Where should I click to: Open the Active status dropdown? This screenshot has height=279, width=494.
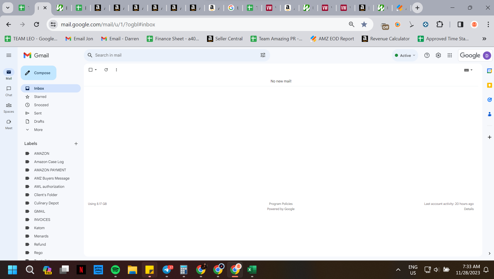405,55
